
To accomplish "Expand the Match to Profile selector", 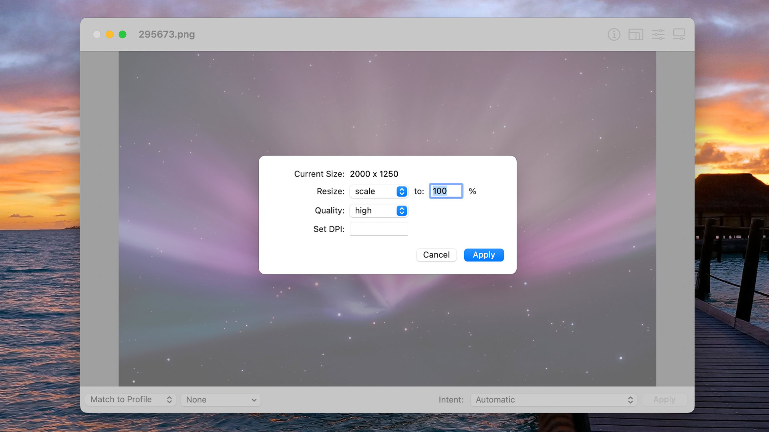I will click(x=131, y=399).
